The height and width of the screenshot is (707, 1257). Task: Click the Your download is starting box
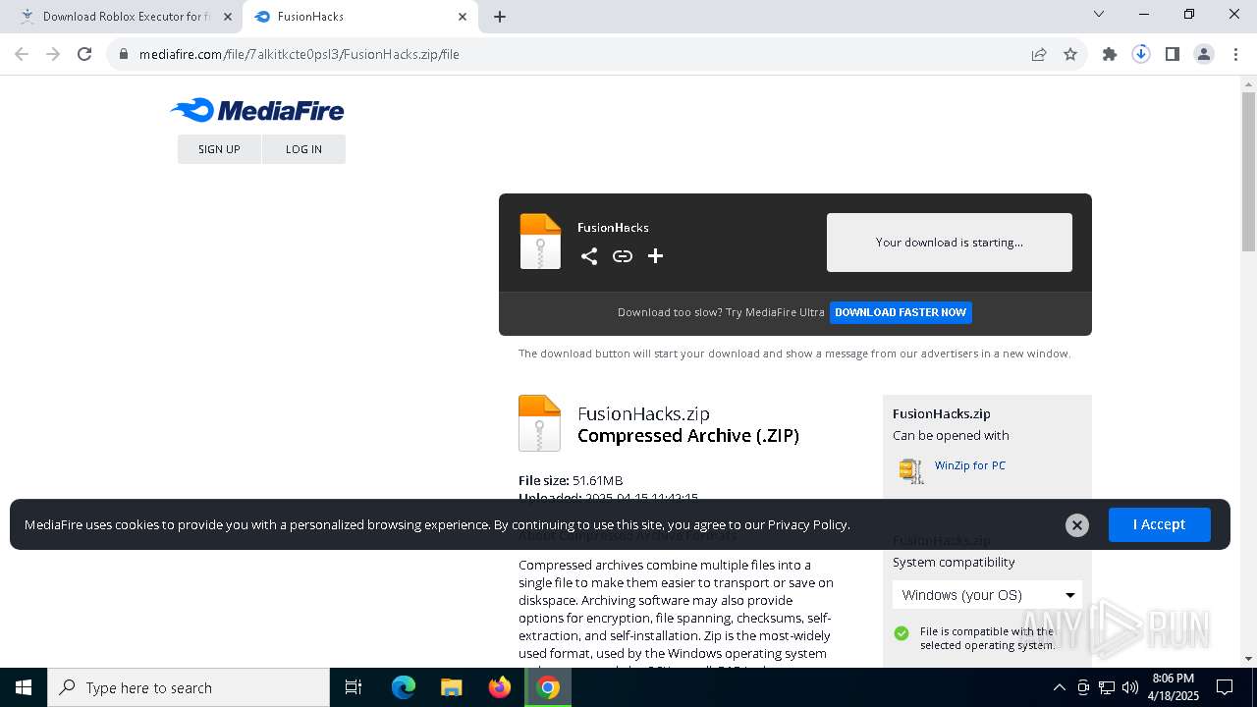coord(950,243)
